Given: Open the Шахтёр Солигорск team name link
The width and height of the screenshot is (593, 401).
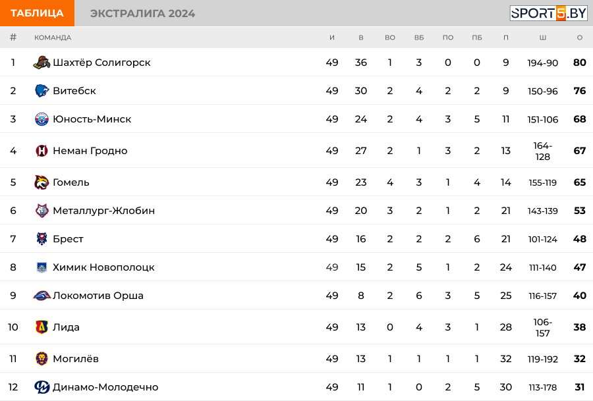Looking at the screenshot, I should (101, 63).
